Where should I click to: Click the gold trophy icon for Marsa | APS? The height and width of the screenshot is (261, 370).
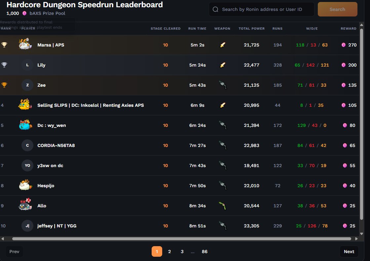pos(4,45)
